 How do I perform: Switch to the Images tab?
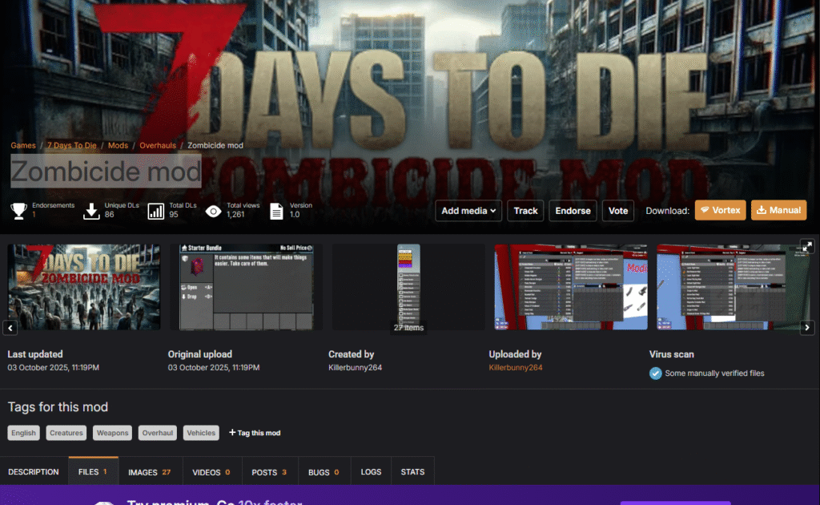[x=150, y=472]
